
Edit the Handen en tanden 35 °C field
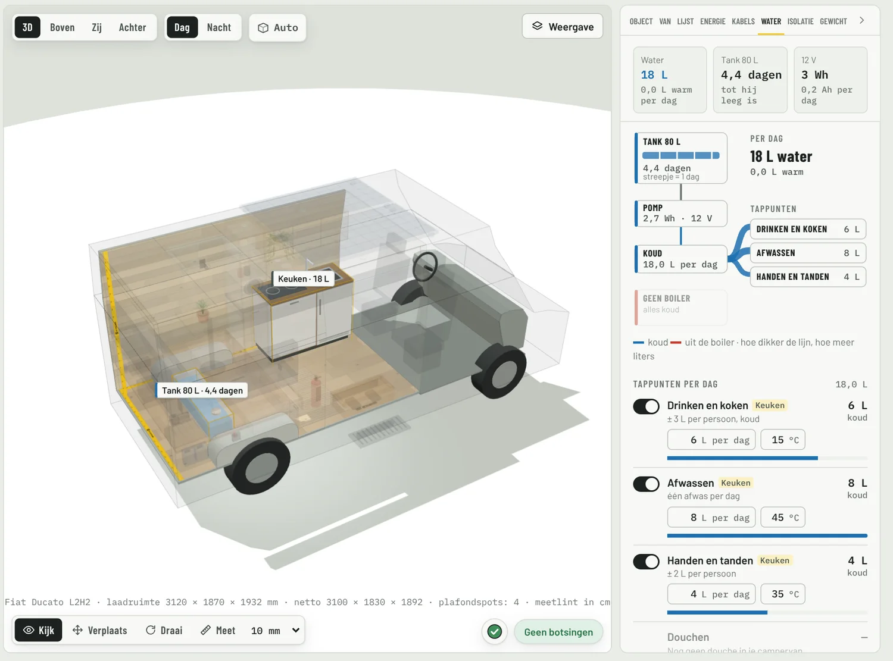pyautogui.click(x=783, y=594)
